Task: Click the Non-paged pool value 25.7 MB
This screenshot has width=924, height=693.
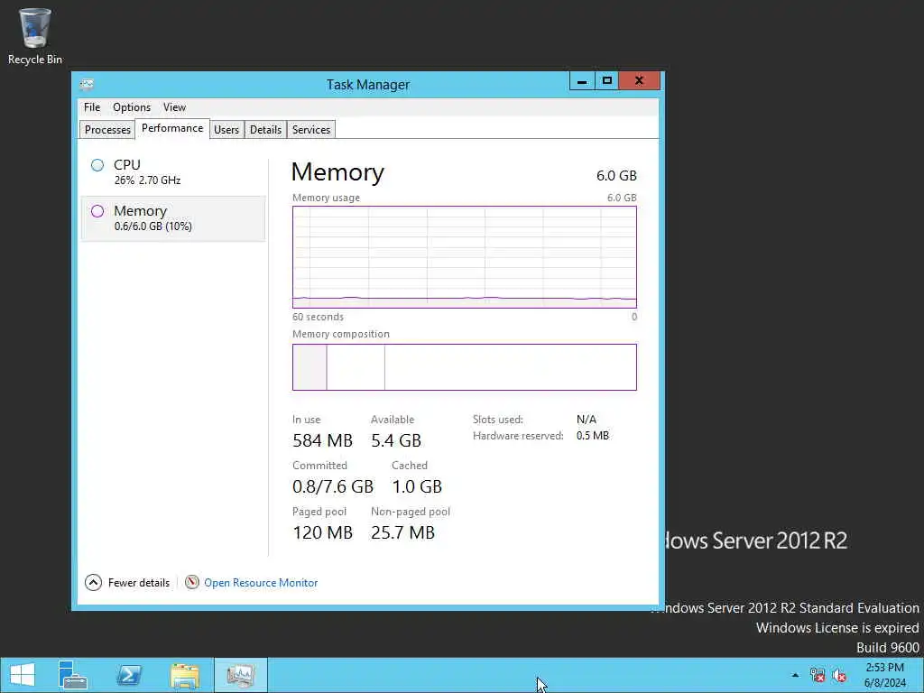Action: [x=402, y=532]
